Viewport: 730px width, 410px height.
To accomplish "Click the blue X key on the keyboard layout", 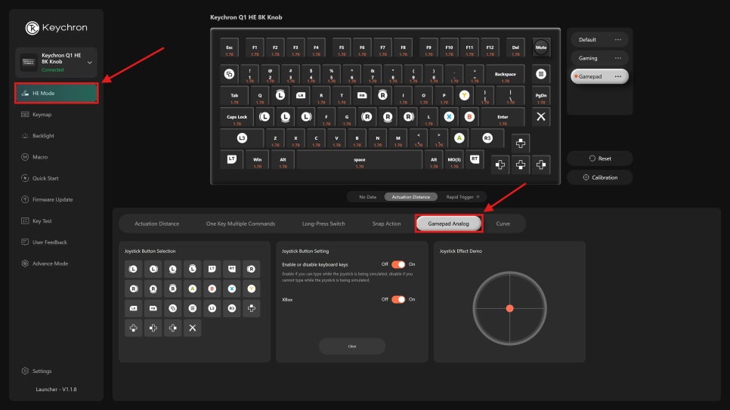I will click(449, 117).
